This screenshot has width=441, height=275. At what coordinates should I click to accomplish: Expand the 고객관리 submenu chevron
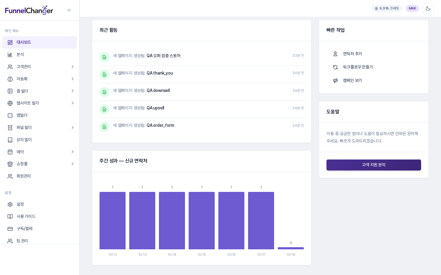pos(73,67)
